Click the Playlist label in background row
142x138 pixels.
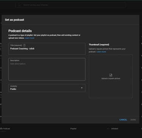(73, 129)
